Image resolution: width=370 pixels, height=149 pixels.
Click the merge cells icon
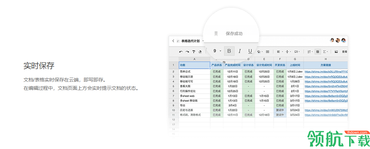268,52
